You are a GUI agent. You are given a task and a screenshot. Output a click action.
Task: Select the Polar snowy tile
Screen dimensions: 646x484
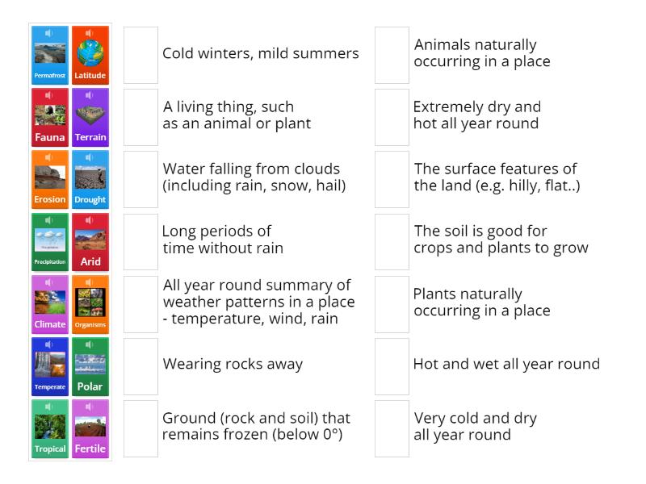click(90, 365)
